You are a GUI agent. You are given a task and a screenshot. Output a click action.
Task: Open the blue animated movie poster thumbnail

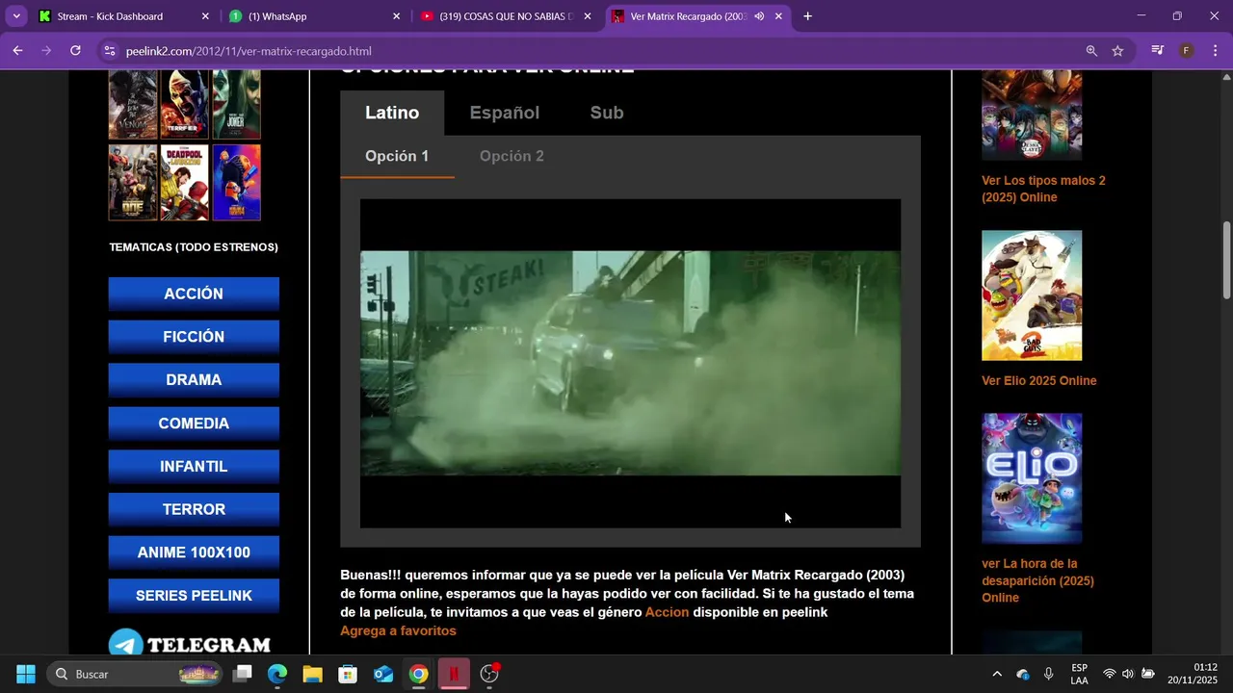point(236,182)
